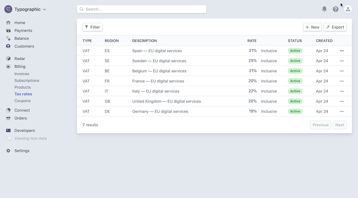The height and width of the screenshot is (198, 358).
Task: Click the Home house icon
Action: [x=8, y=23]
